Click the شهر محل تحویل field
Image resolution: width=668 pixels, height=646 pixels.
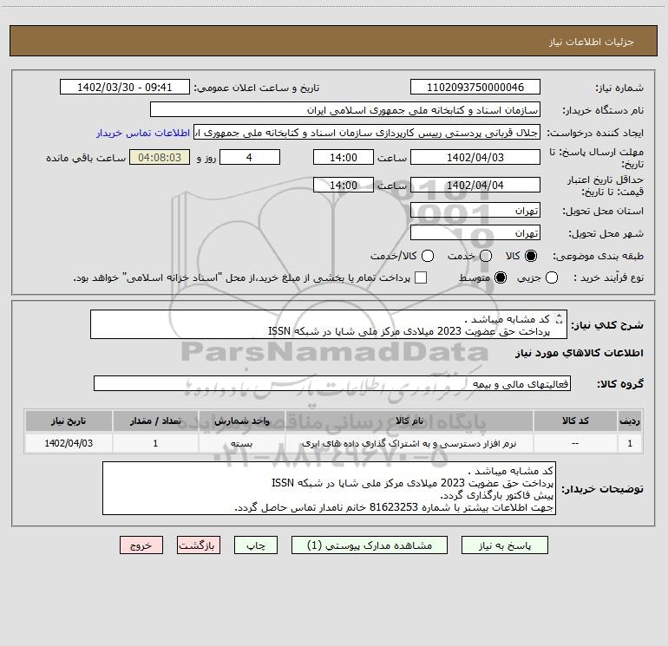475,233
